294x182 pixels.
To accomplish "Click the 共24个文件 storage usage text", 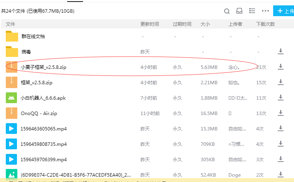I will (38, 11).
